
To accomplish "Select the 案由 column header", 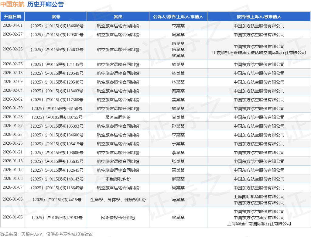I will click(x=118, y=17).
